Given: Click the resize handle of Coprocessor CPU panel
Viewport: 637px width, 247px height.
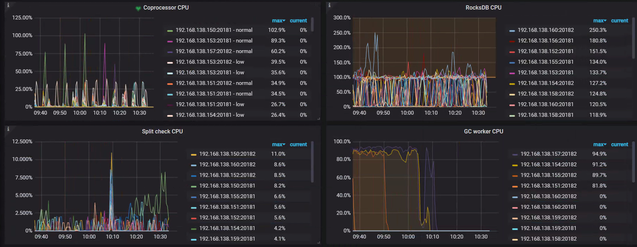Looking at the screenshot, I should pyautogui.click(x=318, y=119).
